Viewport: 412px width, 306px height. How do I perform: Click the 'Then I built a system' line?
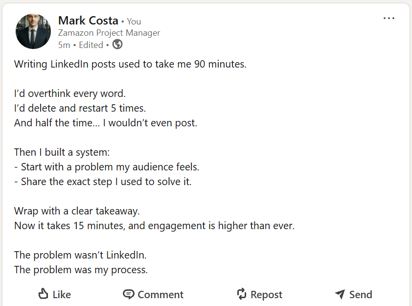pos(62,152)
